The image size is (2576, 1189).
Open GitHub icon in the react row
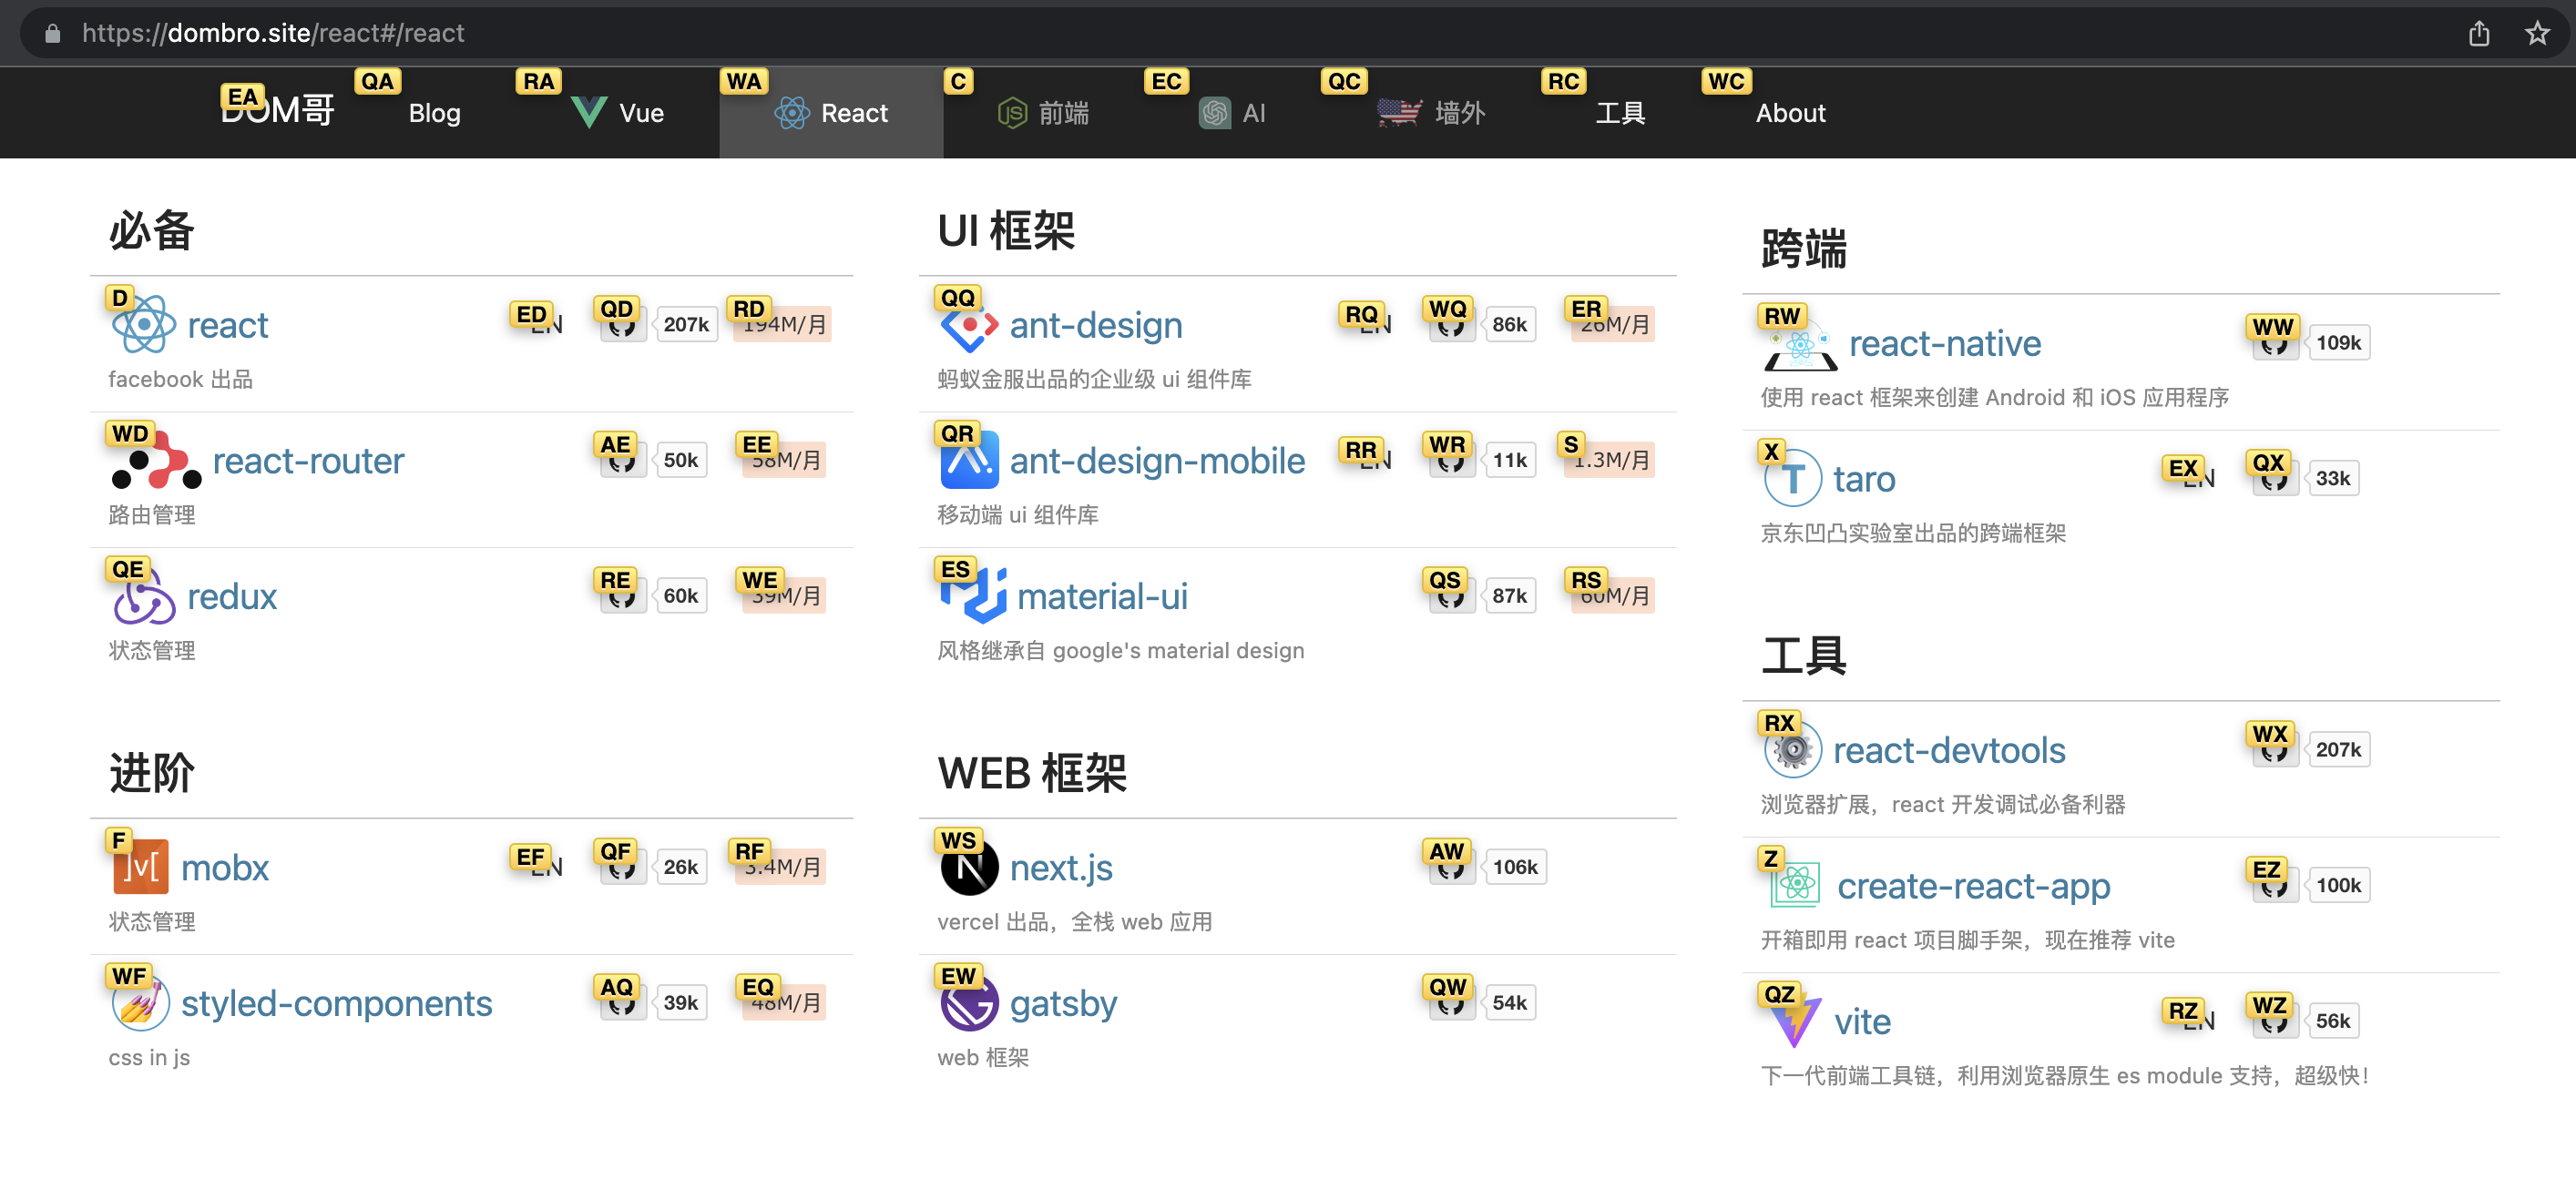pos(622,325)
